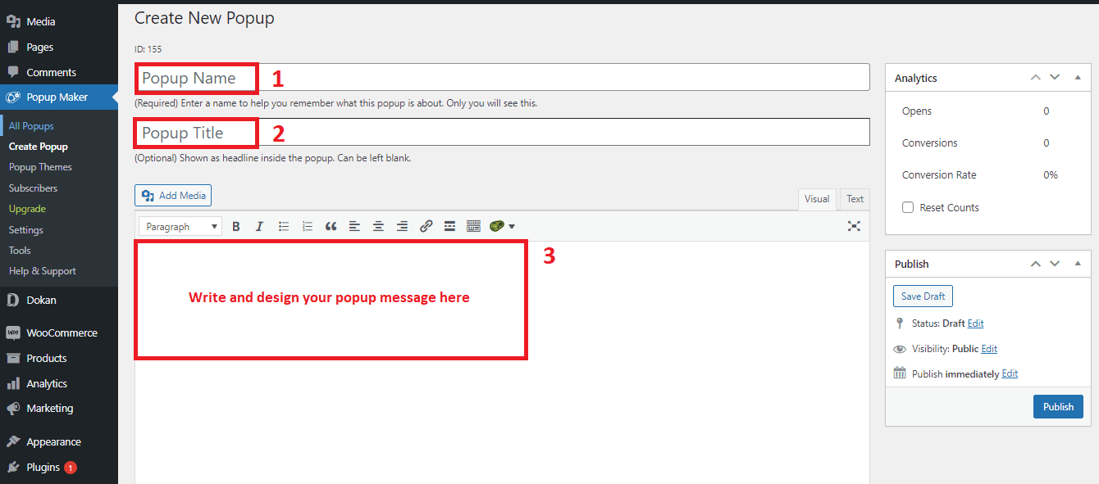Edit the Publish immediately schedule
Screen dimensions: 1099x484
(1010, 373)
